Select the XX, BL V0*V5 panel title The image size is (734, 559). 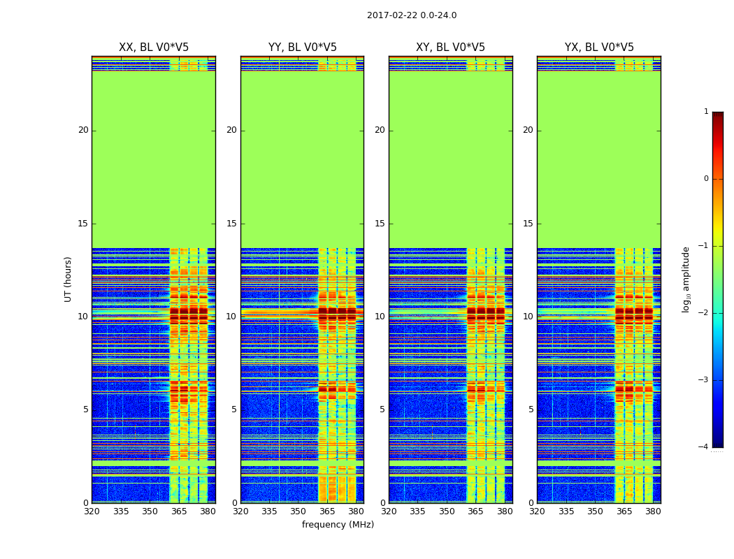click(x=153, y=48)
